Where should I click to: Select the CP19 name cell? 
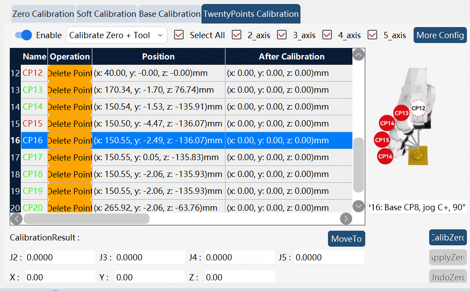pos(34,191)
